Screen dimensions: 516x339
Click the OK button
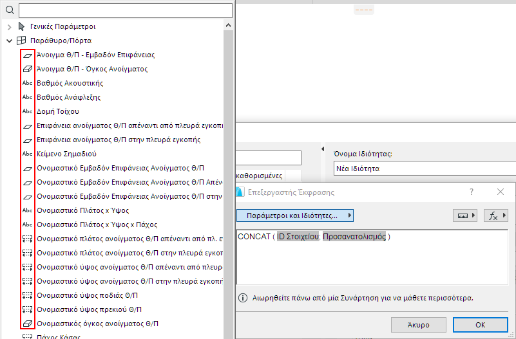coord(480,325)
